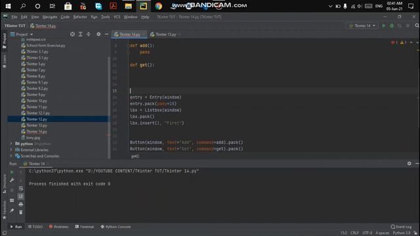Image resolution: width=420 pixels, height=236 pixels.
Task: Open the Tools menu
Action: point(105,17)
